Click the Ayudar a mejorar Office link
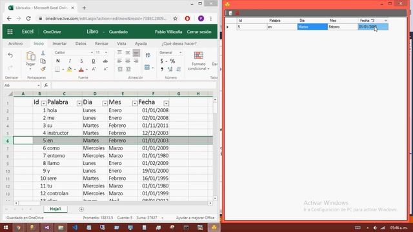 (195, 218)
